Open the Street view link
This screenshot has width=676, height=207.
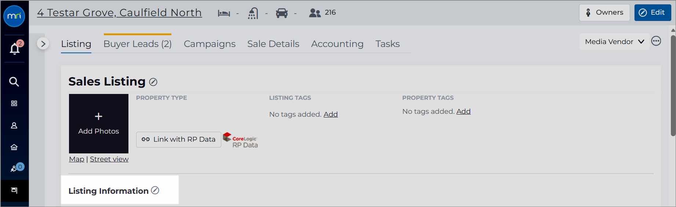109,159
